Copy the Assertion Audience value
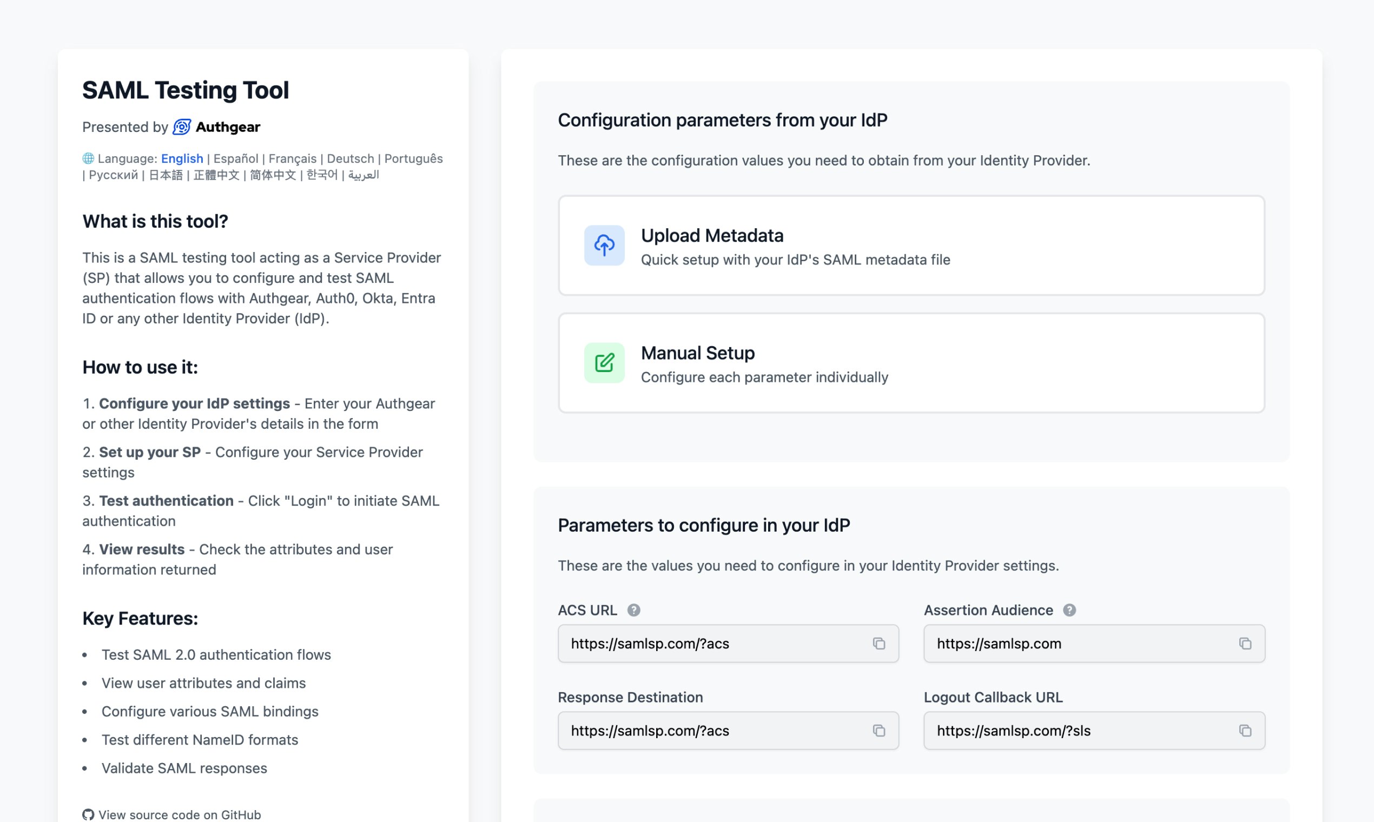 (x=1245, y=643)
